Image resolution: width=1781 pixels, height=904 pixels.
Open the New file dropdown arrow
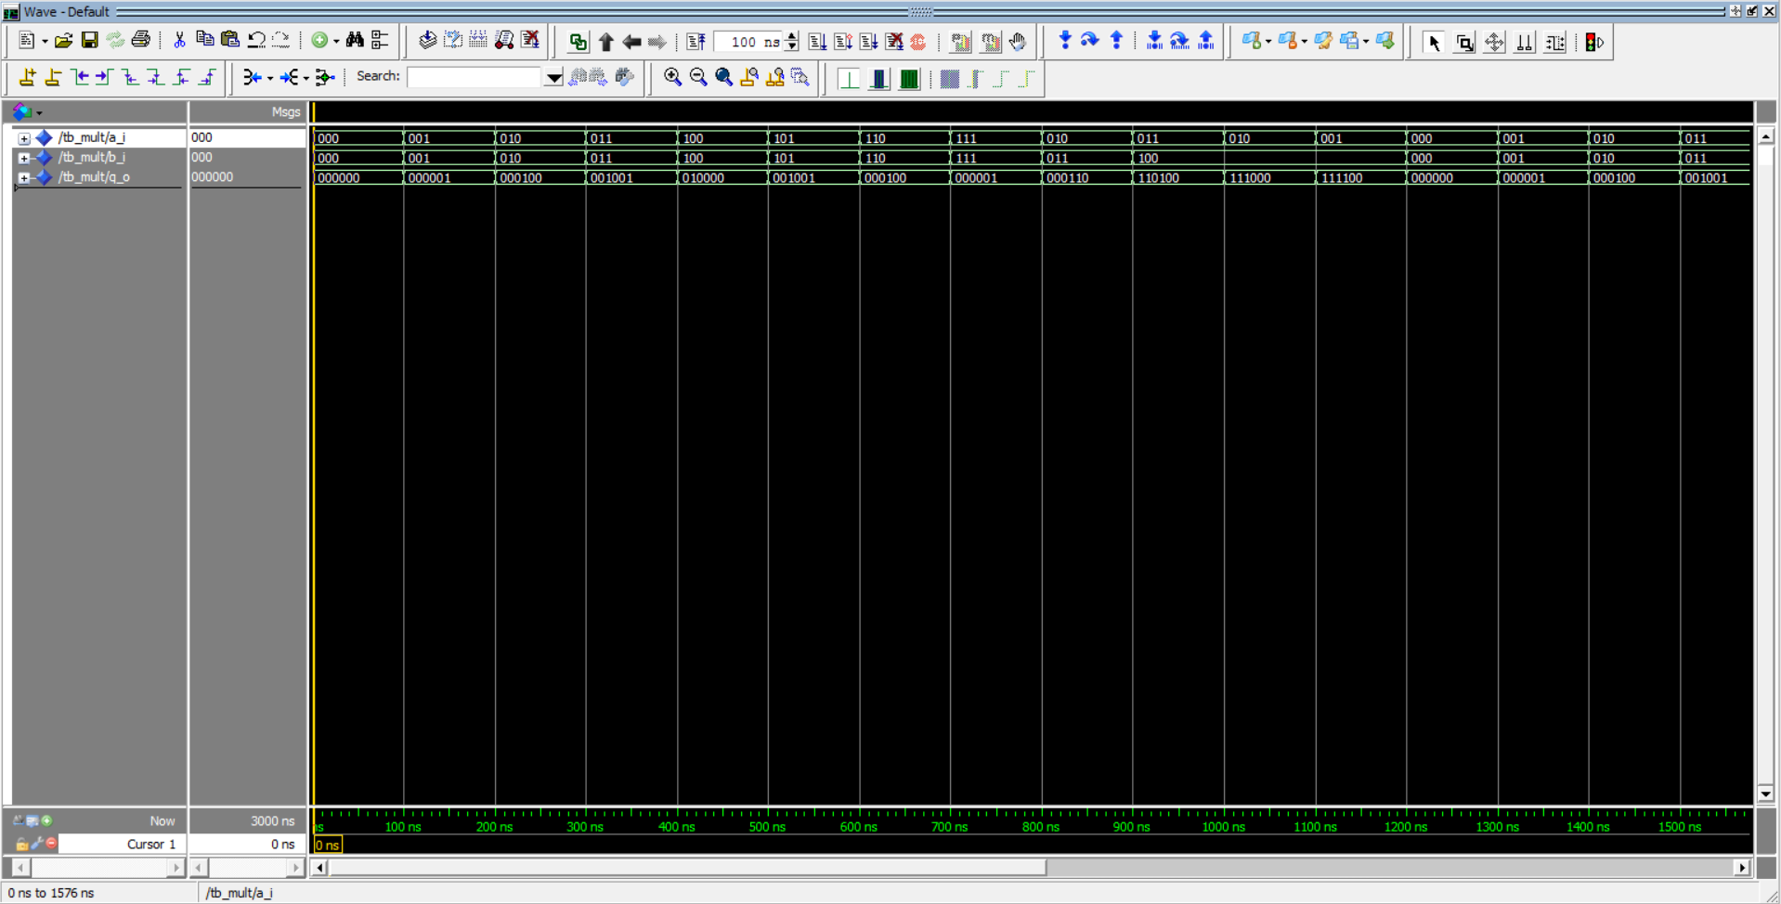44,42
